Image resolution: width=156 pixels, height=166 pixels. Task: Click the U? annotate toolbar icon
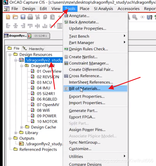tap(150, 17)
